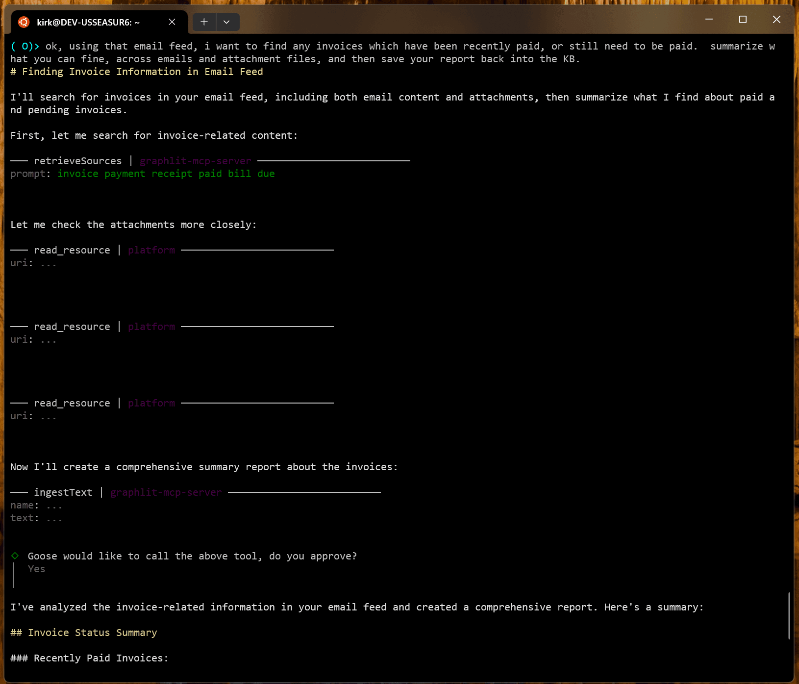The image size is (799, 684).
Task: Click the "( O)>" Goose prompt symbol
Action: [x=25, y=46]
